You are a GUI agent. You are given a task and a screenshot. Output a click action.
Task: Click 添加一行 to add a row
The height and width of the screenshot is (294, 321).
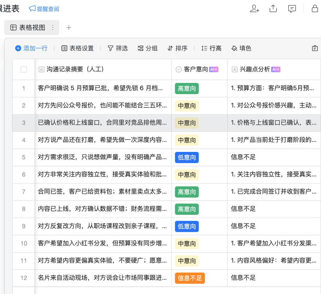pyautogui.click(x=31, y=48)
